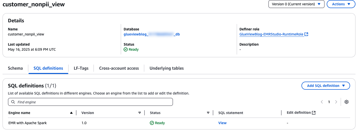Click the Edit definition external link icon
Image resolution: width=357 pixels, height=131 pixels.
[x=314, y=113]
